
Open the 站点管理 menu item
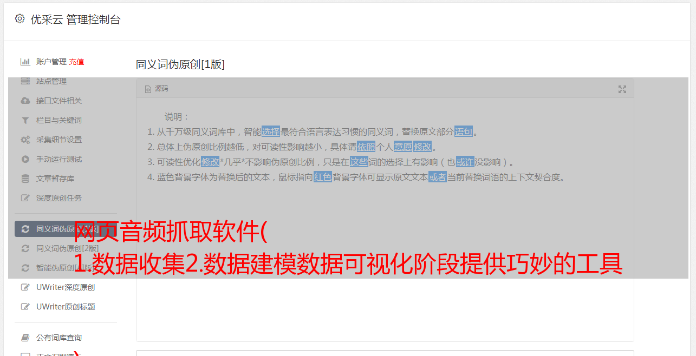click(x=51, y=81)
